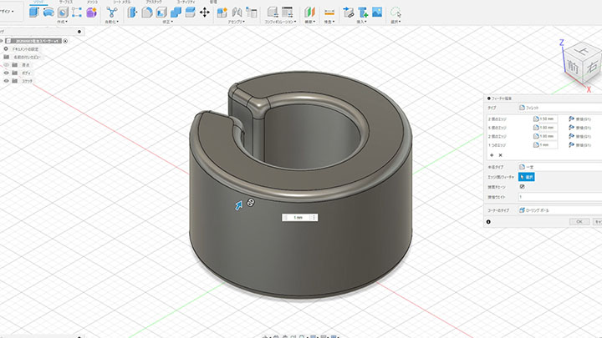Select the Shell tool icon
602x338 pixels.
[161, 13]
